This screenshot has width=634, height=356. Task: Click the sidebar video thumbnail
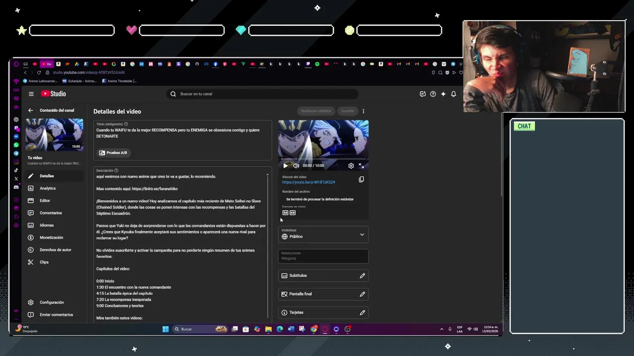point(54,134)
